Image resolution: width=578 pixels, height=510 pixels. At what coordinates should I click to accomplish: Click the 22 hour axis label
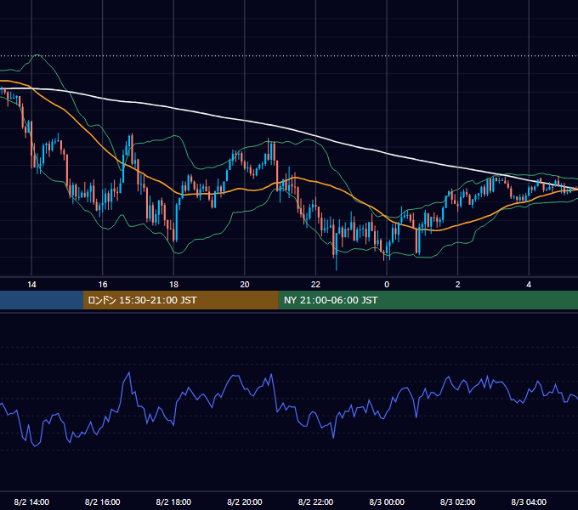point(315,285)
